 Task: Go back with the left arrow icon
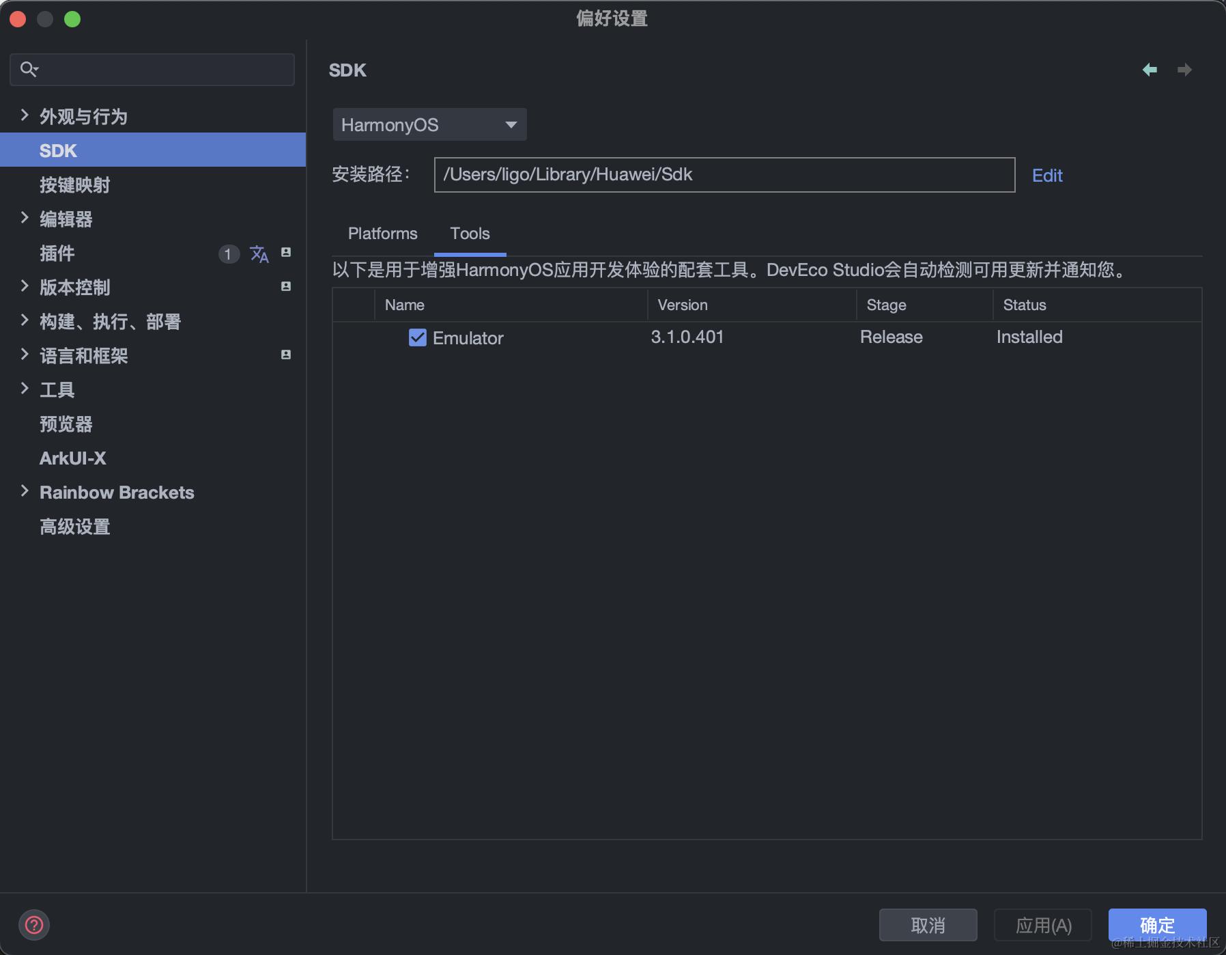click(x=1150, y=70)
